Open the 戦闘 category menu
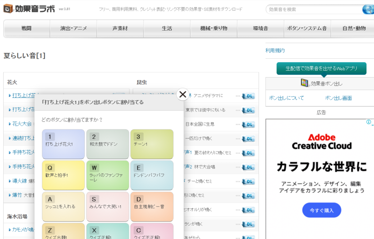The height and width of the screenshot is (239, 374). [x=27, y=28]
